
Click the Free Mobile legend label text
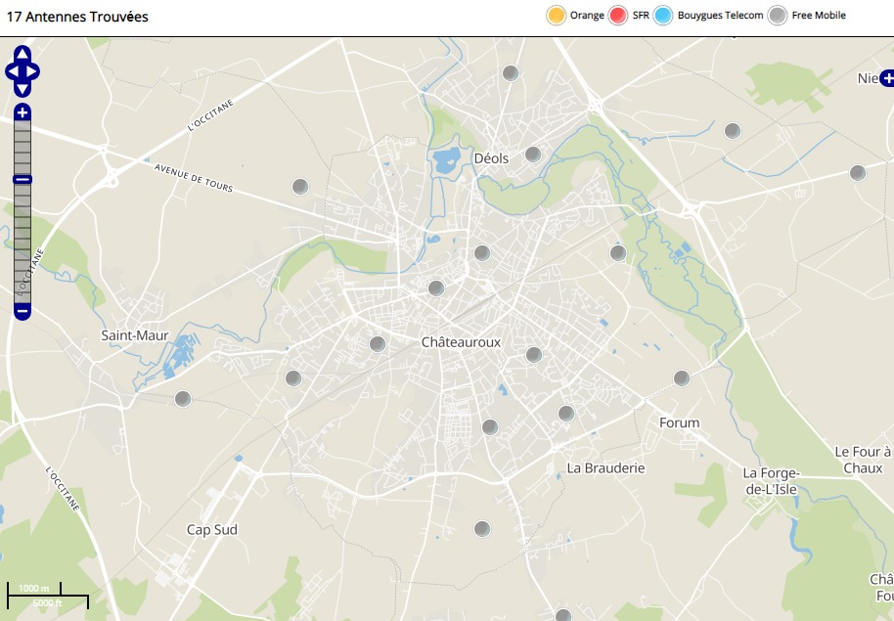819,16
